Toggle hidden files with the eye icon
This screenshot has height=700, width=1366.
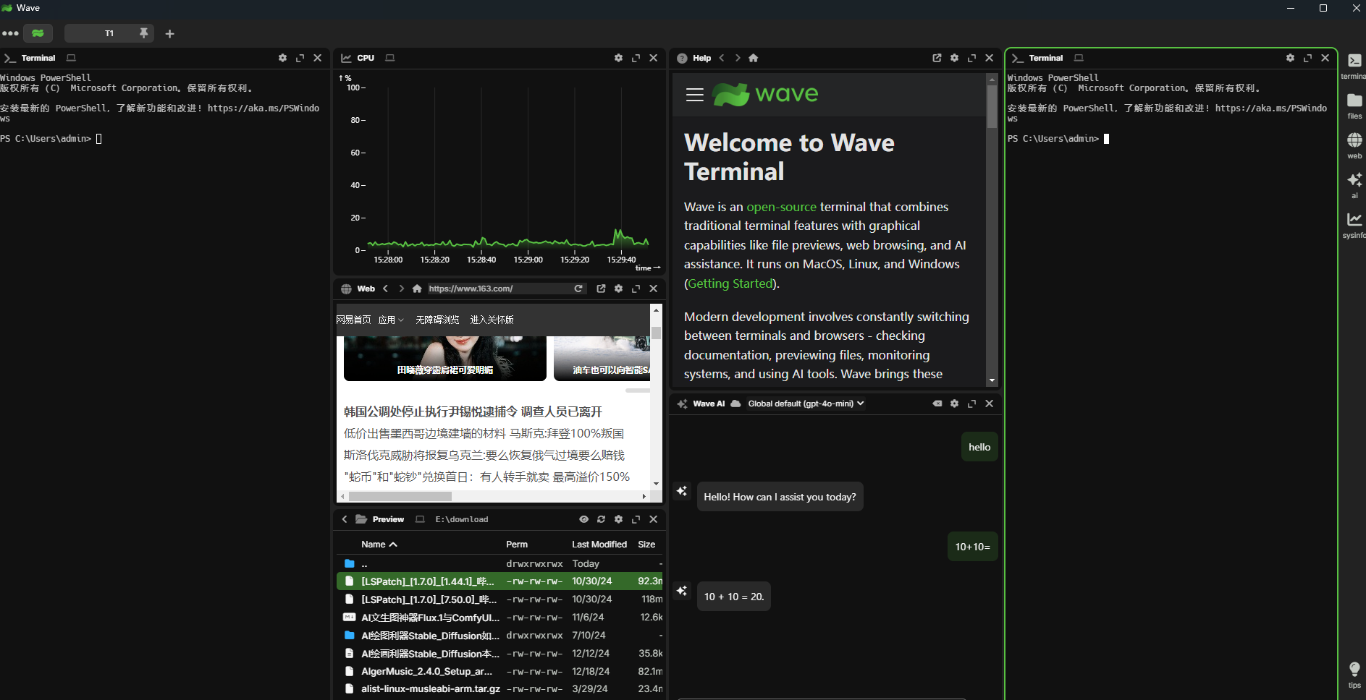point(583,518)
